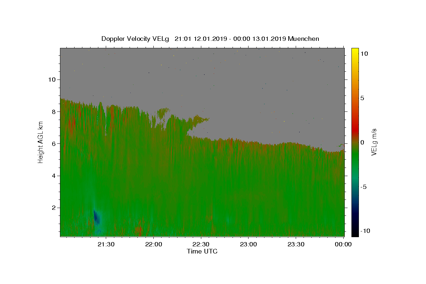Click the detached cloud wisp above 22:05
Image resolution: width=426 pixels, height=284 pixels.
click(x=163, y=113)
